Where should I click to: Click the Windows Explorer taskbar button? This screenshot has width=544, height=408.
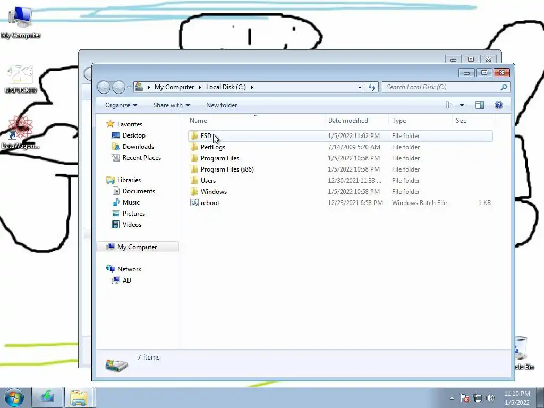click(x=79, y=397)
